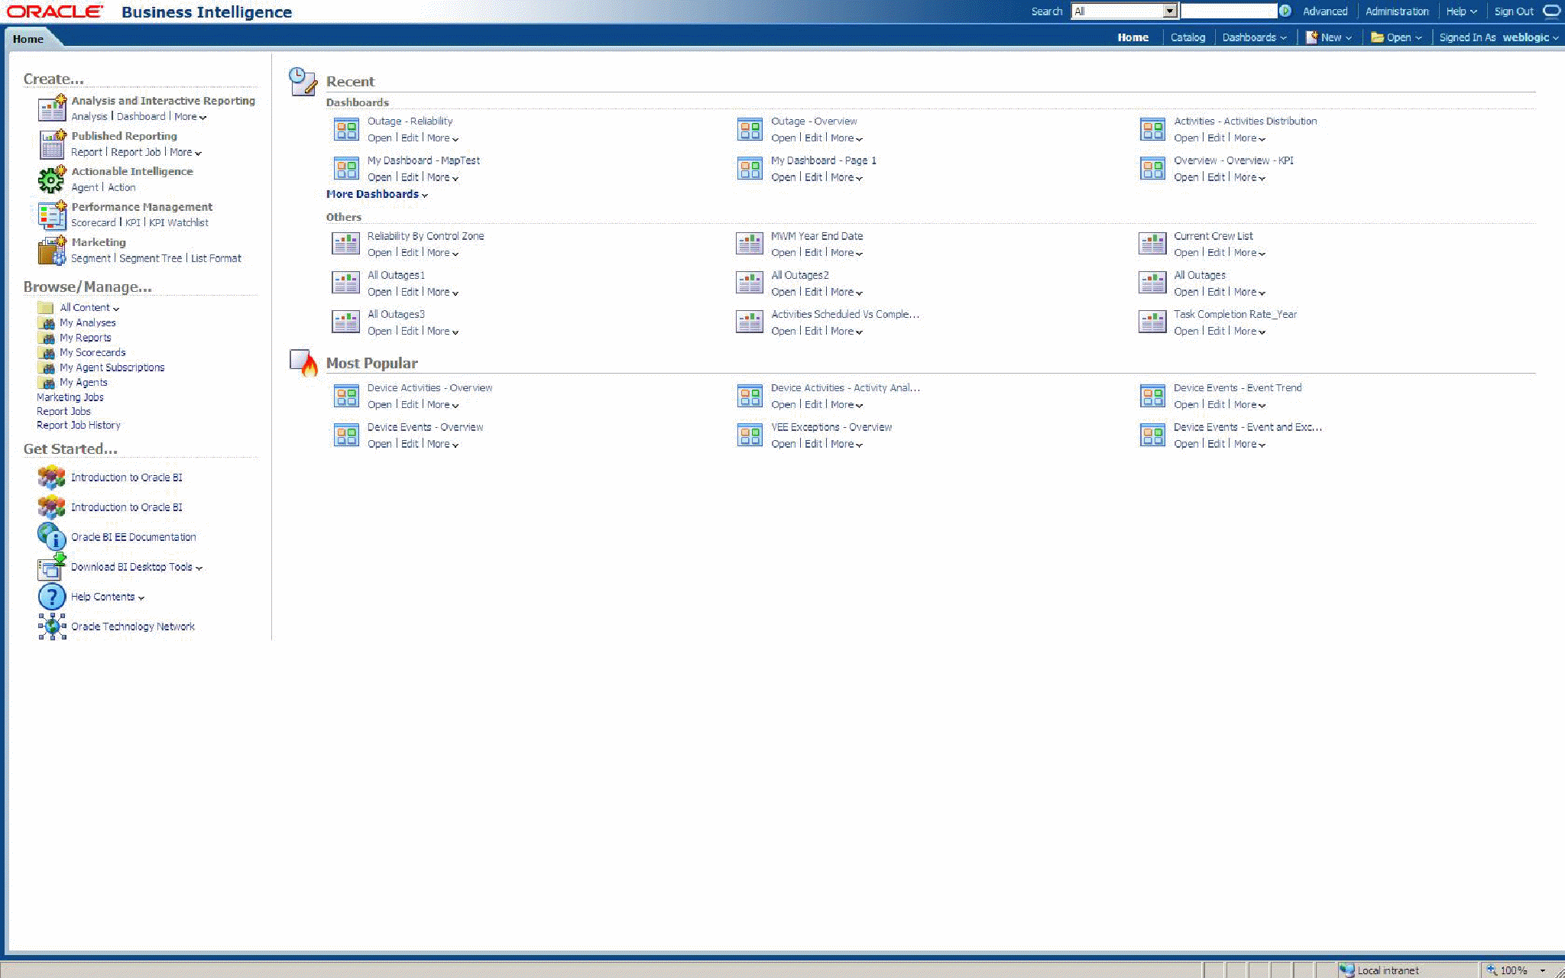Screen dimensions: 1565x978
Task: Click the Device Events - Event Trend icon
Action: [x=1152, y=396]
